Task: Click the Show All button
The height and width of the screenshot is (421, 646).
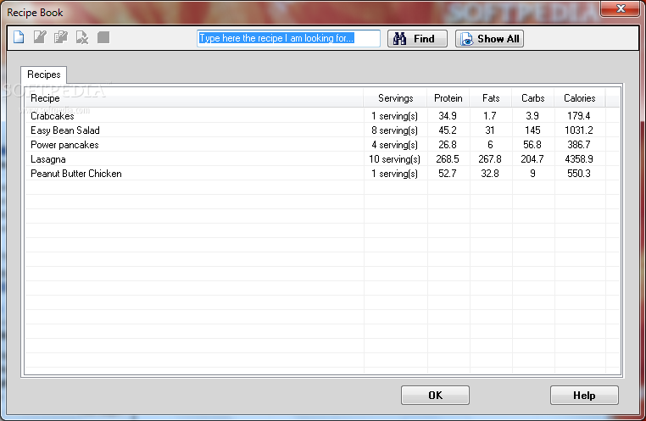Action: (x=489, y=39)
